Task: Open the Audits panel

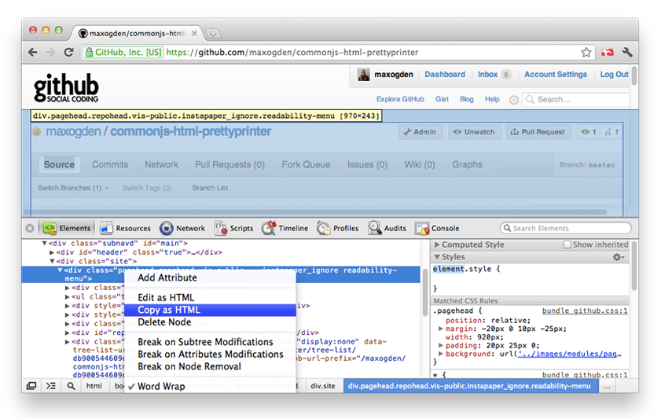Action: [x=387, y=228]
